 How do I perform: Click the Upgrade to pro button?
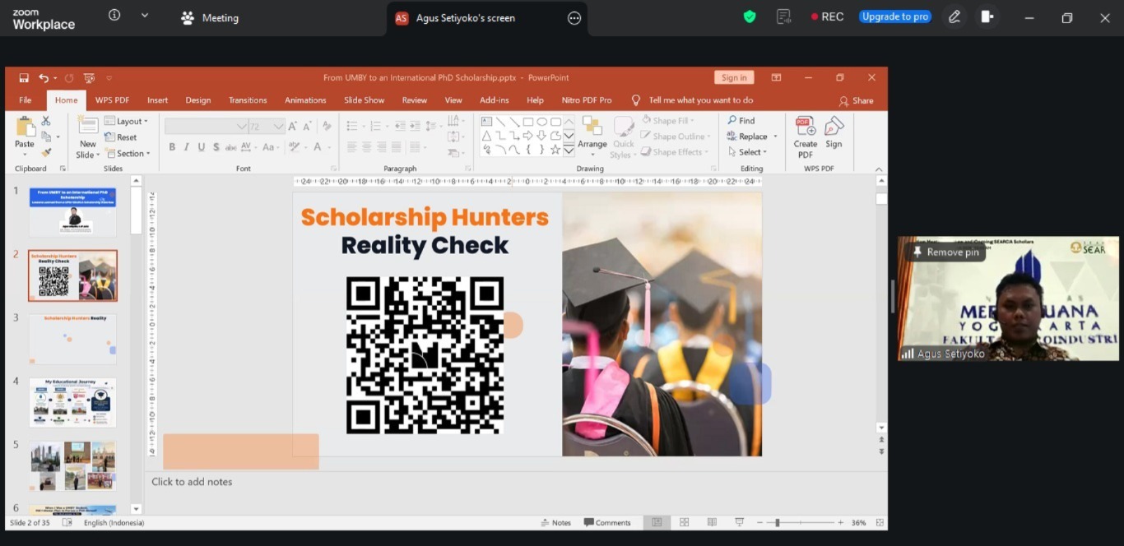tap(895, 16)
